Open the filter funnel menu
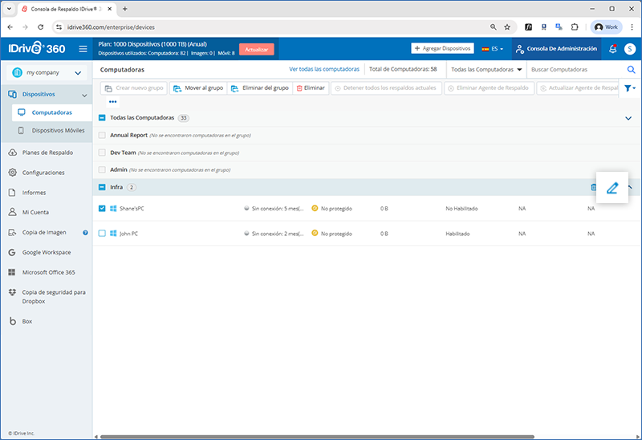The width and height of the screenshot is (642, 440). [x=630, y=88]
